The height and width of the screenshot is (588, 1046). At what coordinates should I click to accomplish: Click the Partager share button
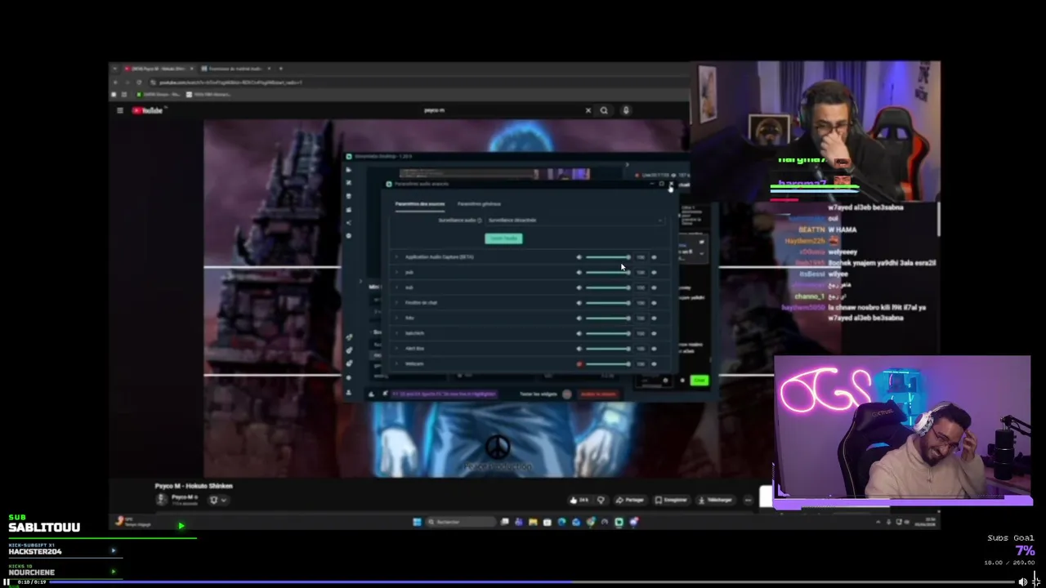click(631, 500)
